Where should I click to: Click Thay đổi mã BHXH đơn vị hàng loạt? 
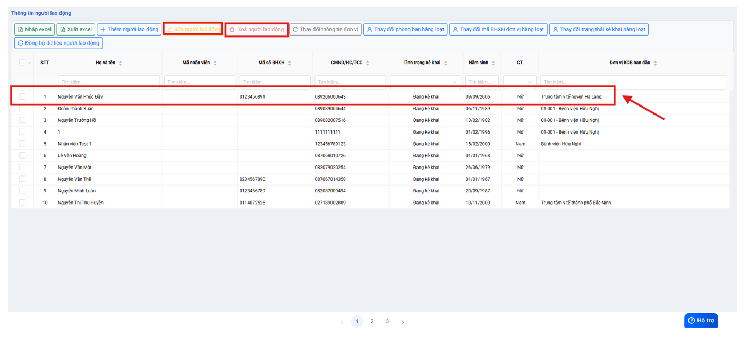(x=498, y=30)
